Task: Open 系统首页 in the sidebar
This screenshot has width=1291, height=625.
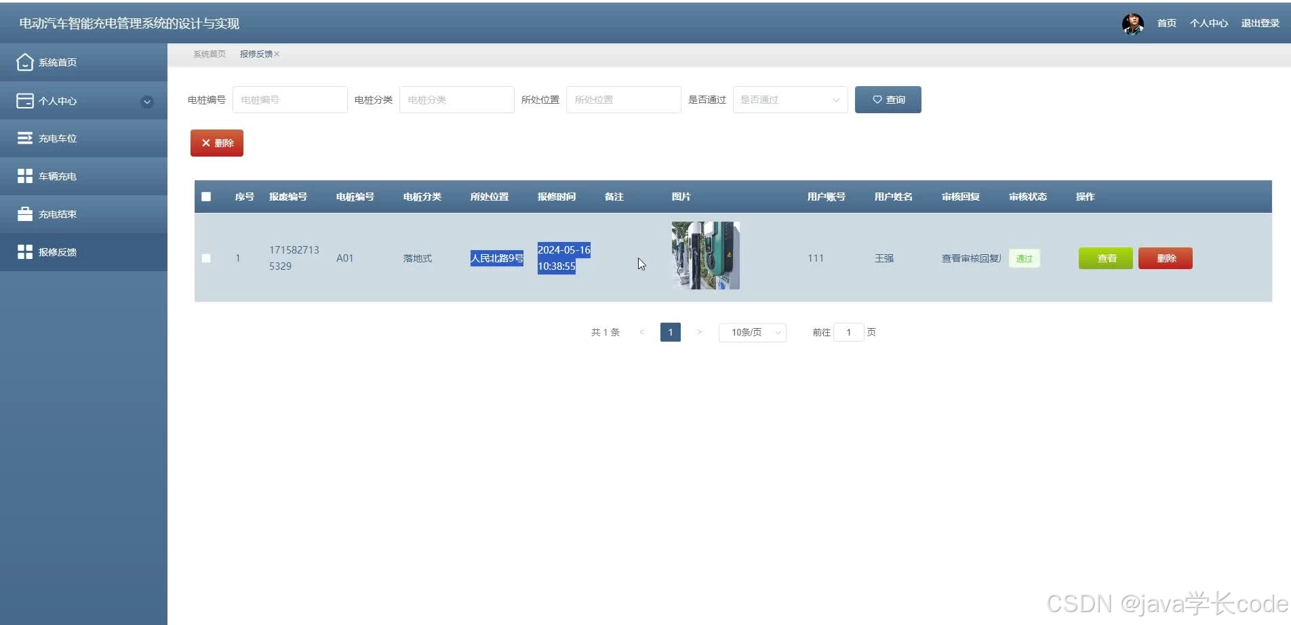Action: (83, 62)
